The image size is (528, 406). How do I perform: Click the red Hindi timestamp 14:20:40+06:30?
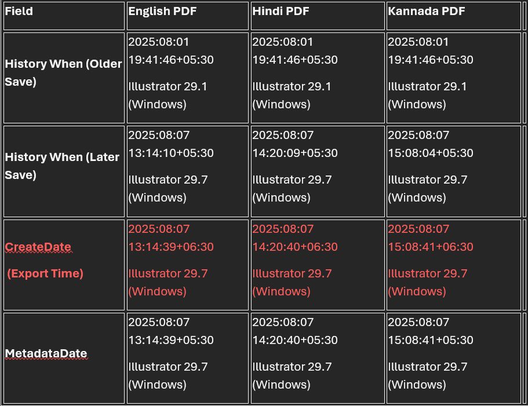pyautogui.click(x=294, y=247)
